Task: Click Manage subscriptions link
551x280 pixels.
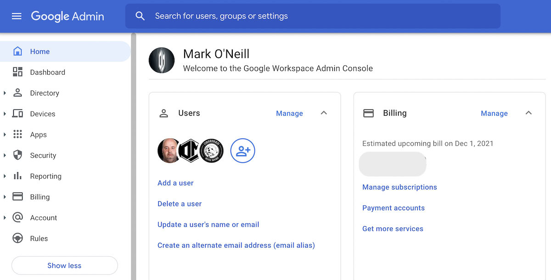Action: point(399,187)
